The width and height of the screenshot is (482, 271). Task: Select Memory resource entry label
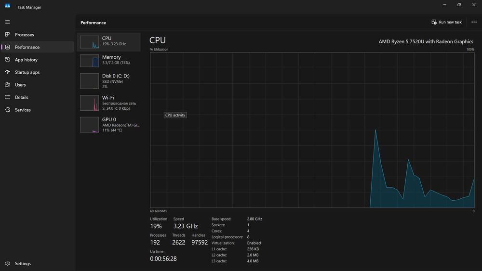click(x=111, y=57)
